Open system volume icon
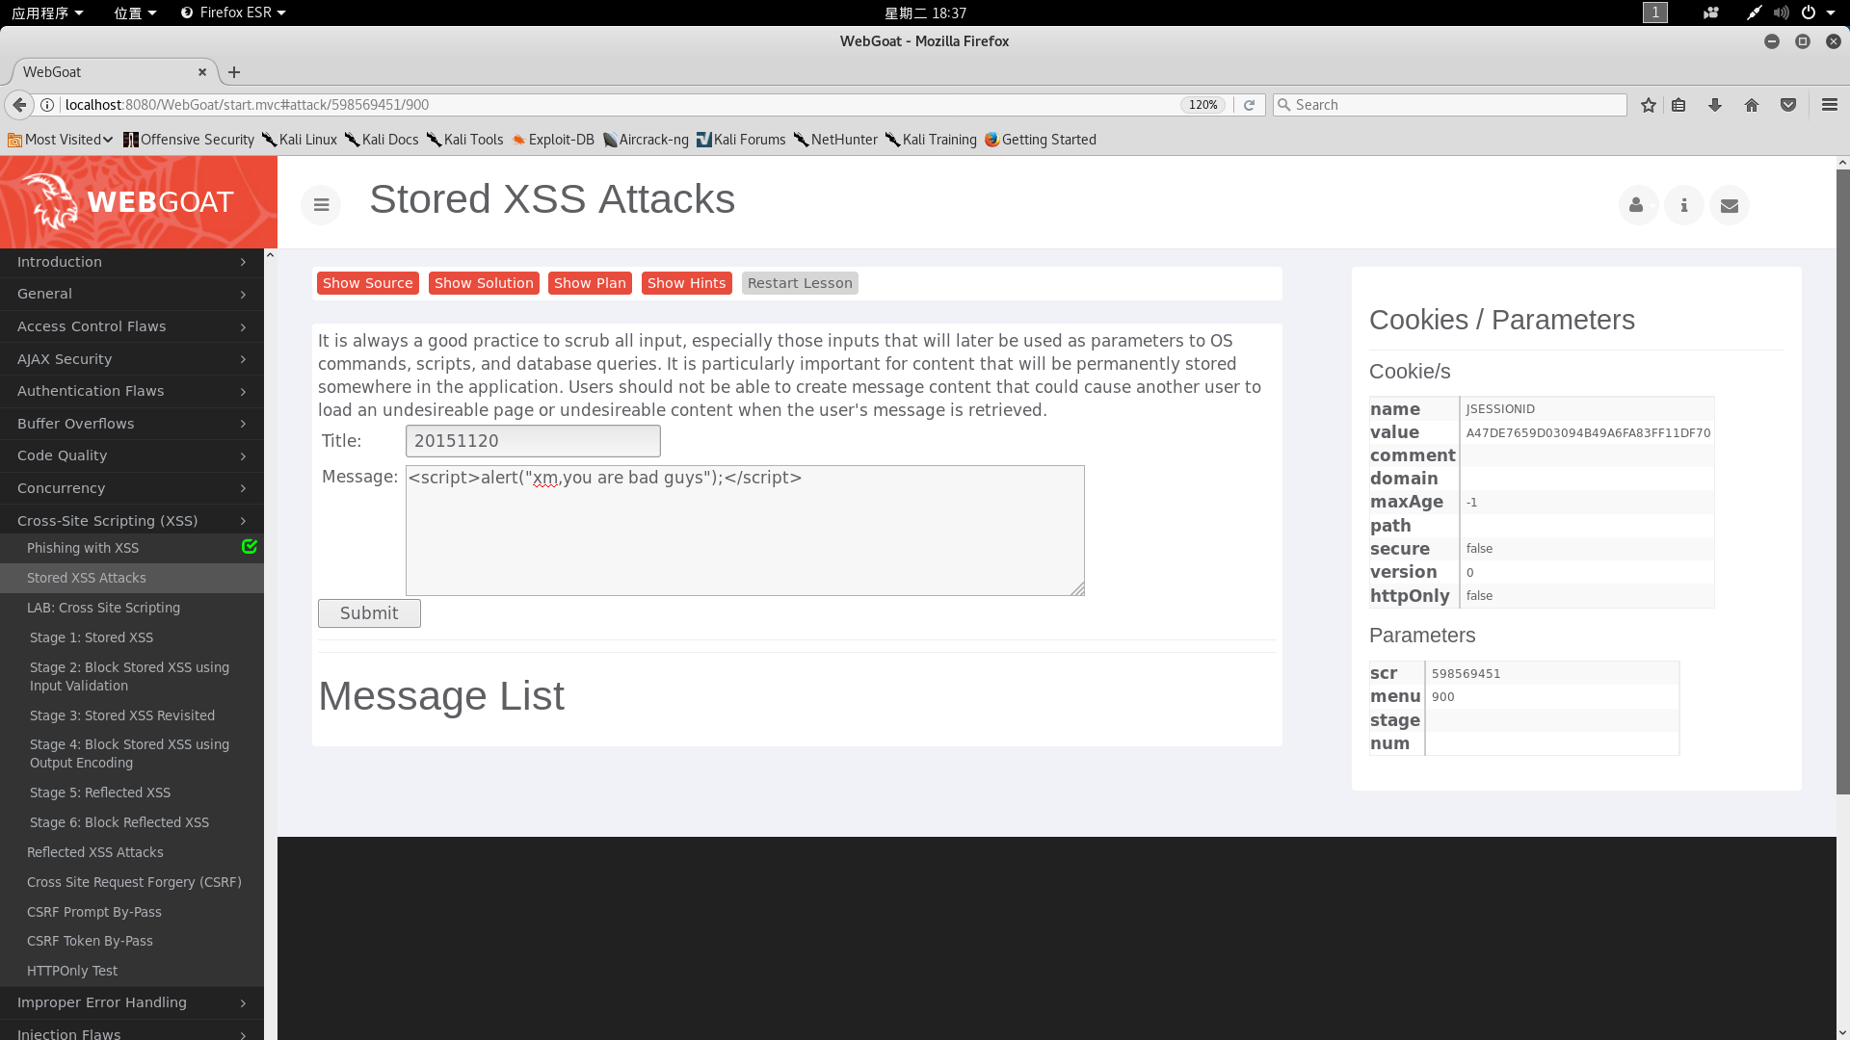 coord(1781,13)
